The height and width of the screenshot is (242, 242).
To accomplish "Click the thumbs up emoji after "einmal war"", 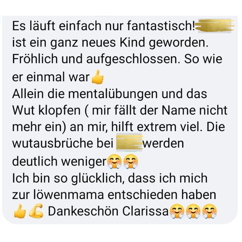I will (97, 77).
